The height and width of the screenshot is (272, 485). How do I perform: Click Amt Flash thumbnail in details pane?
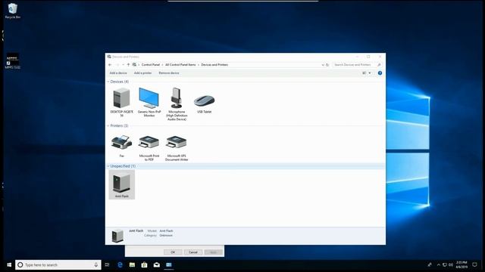117,236
